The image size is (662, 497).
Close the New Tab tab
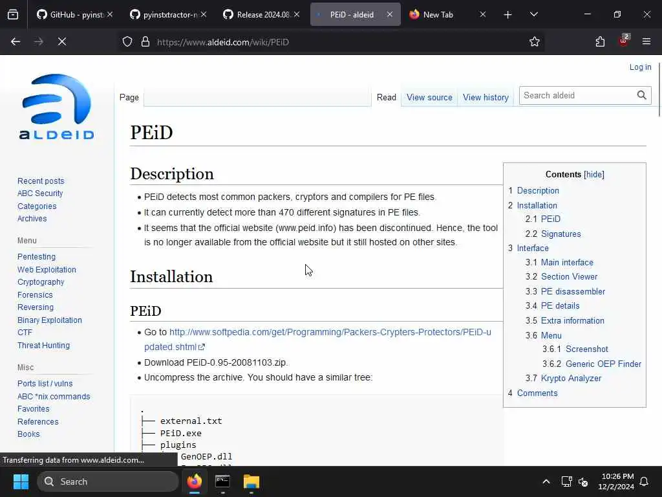(483, 14)
